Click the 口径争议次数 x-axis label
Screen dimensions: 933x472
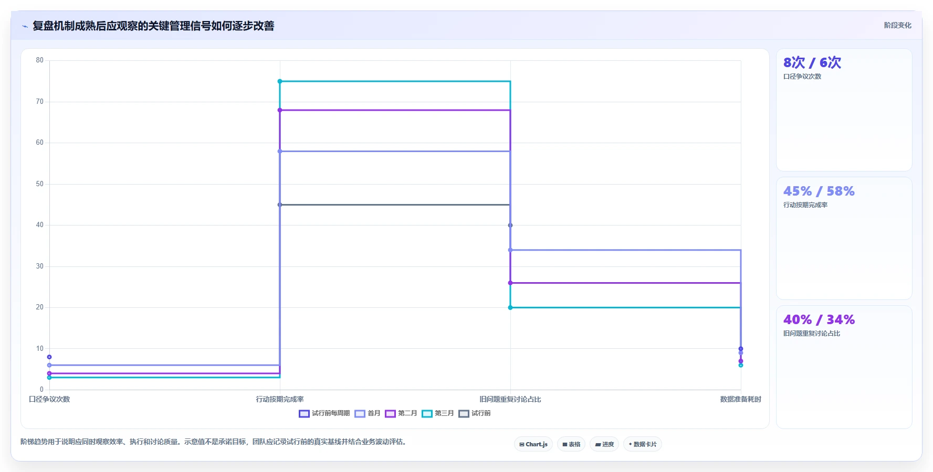pos(49,399)
